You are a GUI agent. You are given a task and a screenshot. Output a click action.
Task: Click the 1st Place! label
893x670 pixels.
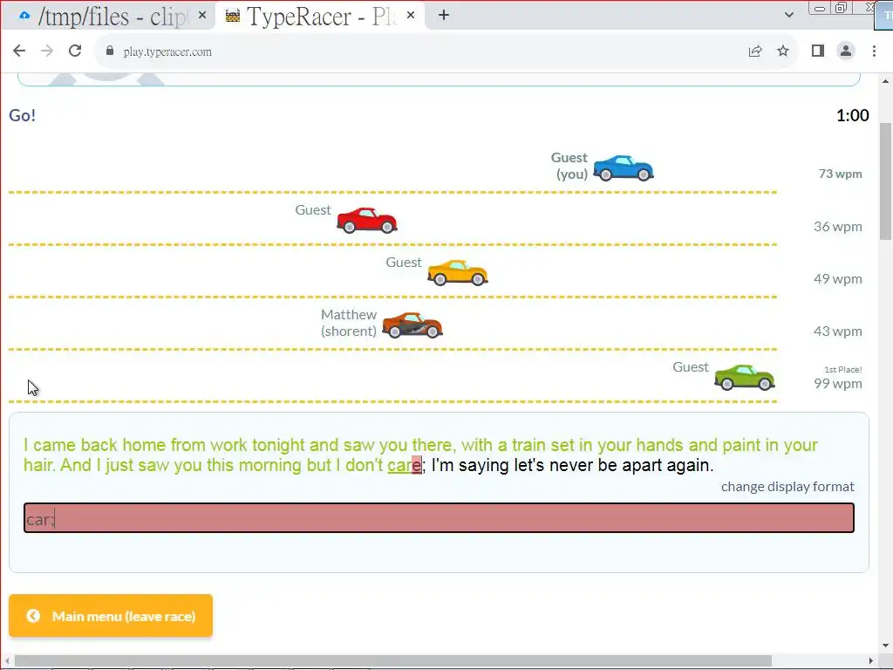[x=843, y=370]
